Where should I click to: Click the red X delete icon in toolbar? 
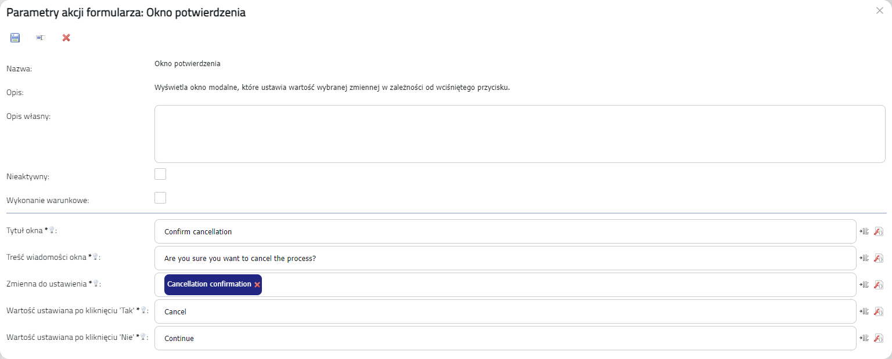66,38
